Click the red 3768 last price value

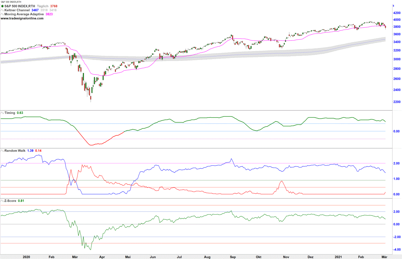click(54, 6)
